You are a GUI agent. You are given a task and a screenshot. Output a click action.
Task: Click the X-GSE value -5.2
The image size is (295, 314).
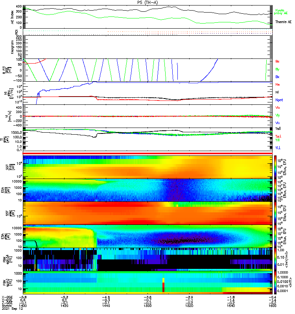(x=64, y=298)
